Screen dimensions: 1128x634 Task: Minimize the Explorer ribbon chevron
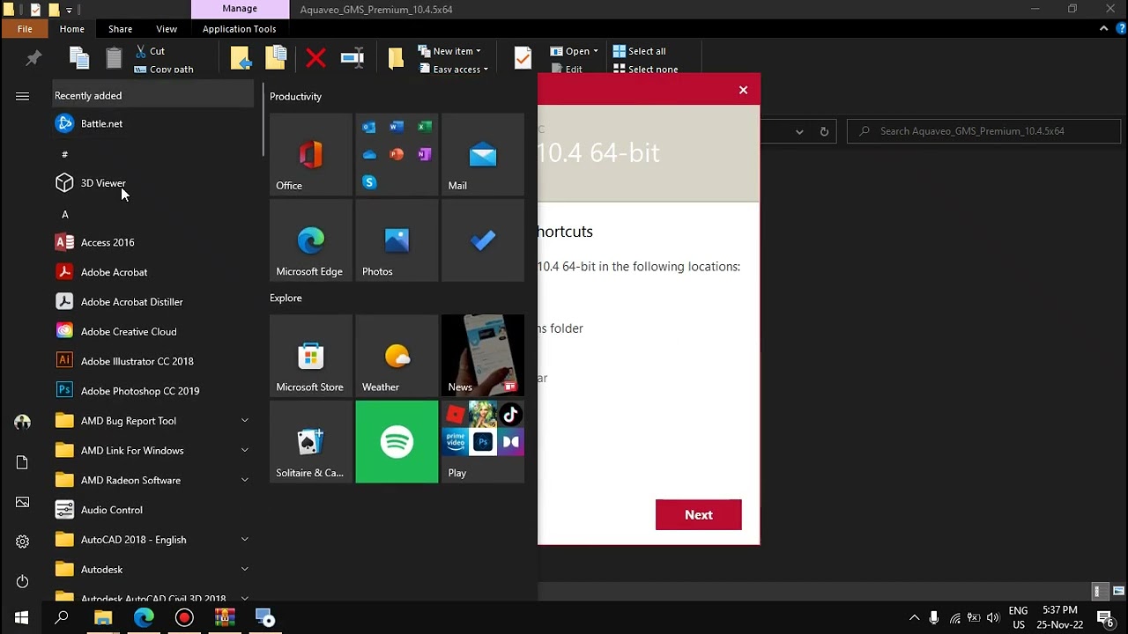pos(1103,29)
